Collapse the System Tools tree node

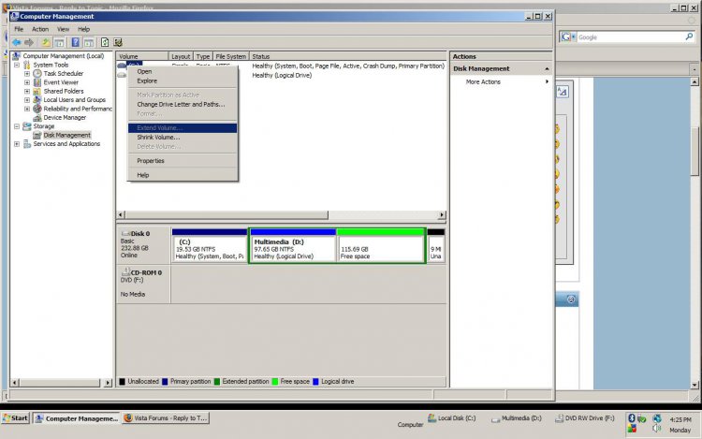click(x=17, y=65)
